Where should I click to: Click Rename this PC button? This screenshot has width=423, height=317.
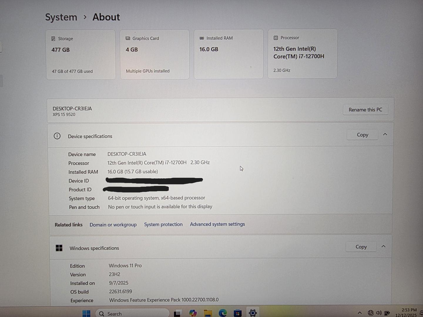pos(365,110)
